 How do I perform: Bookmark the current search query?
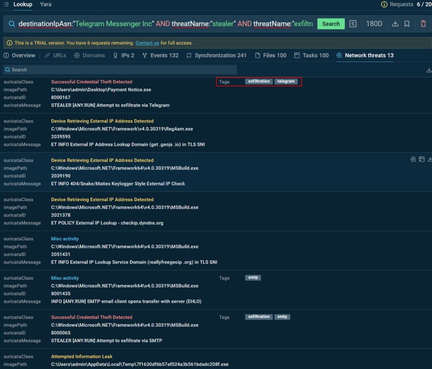(407, 24)
